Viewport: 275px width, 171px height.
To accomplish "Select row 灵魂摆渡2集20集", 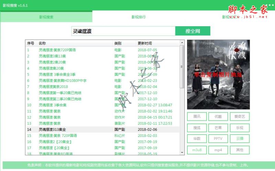I will coord(102,62).
